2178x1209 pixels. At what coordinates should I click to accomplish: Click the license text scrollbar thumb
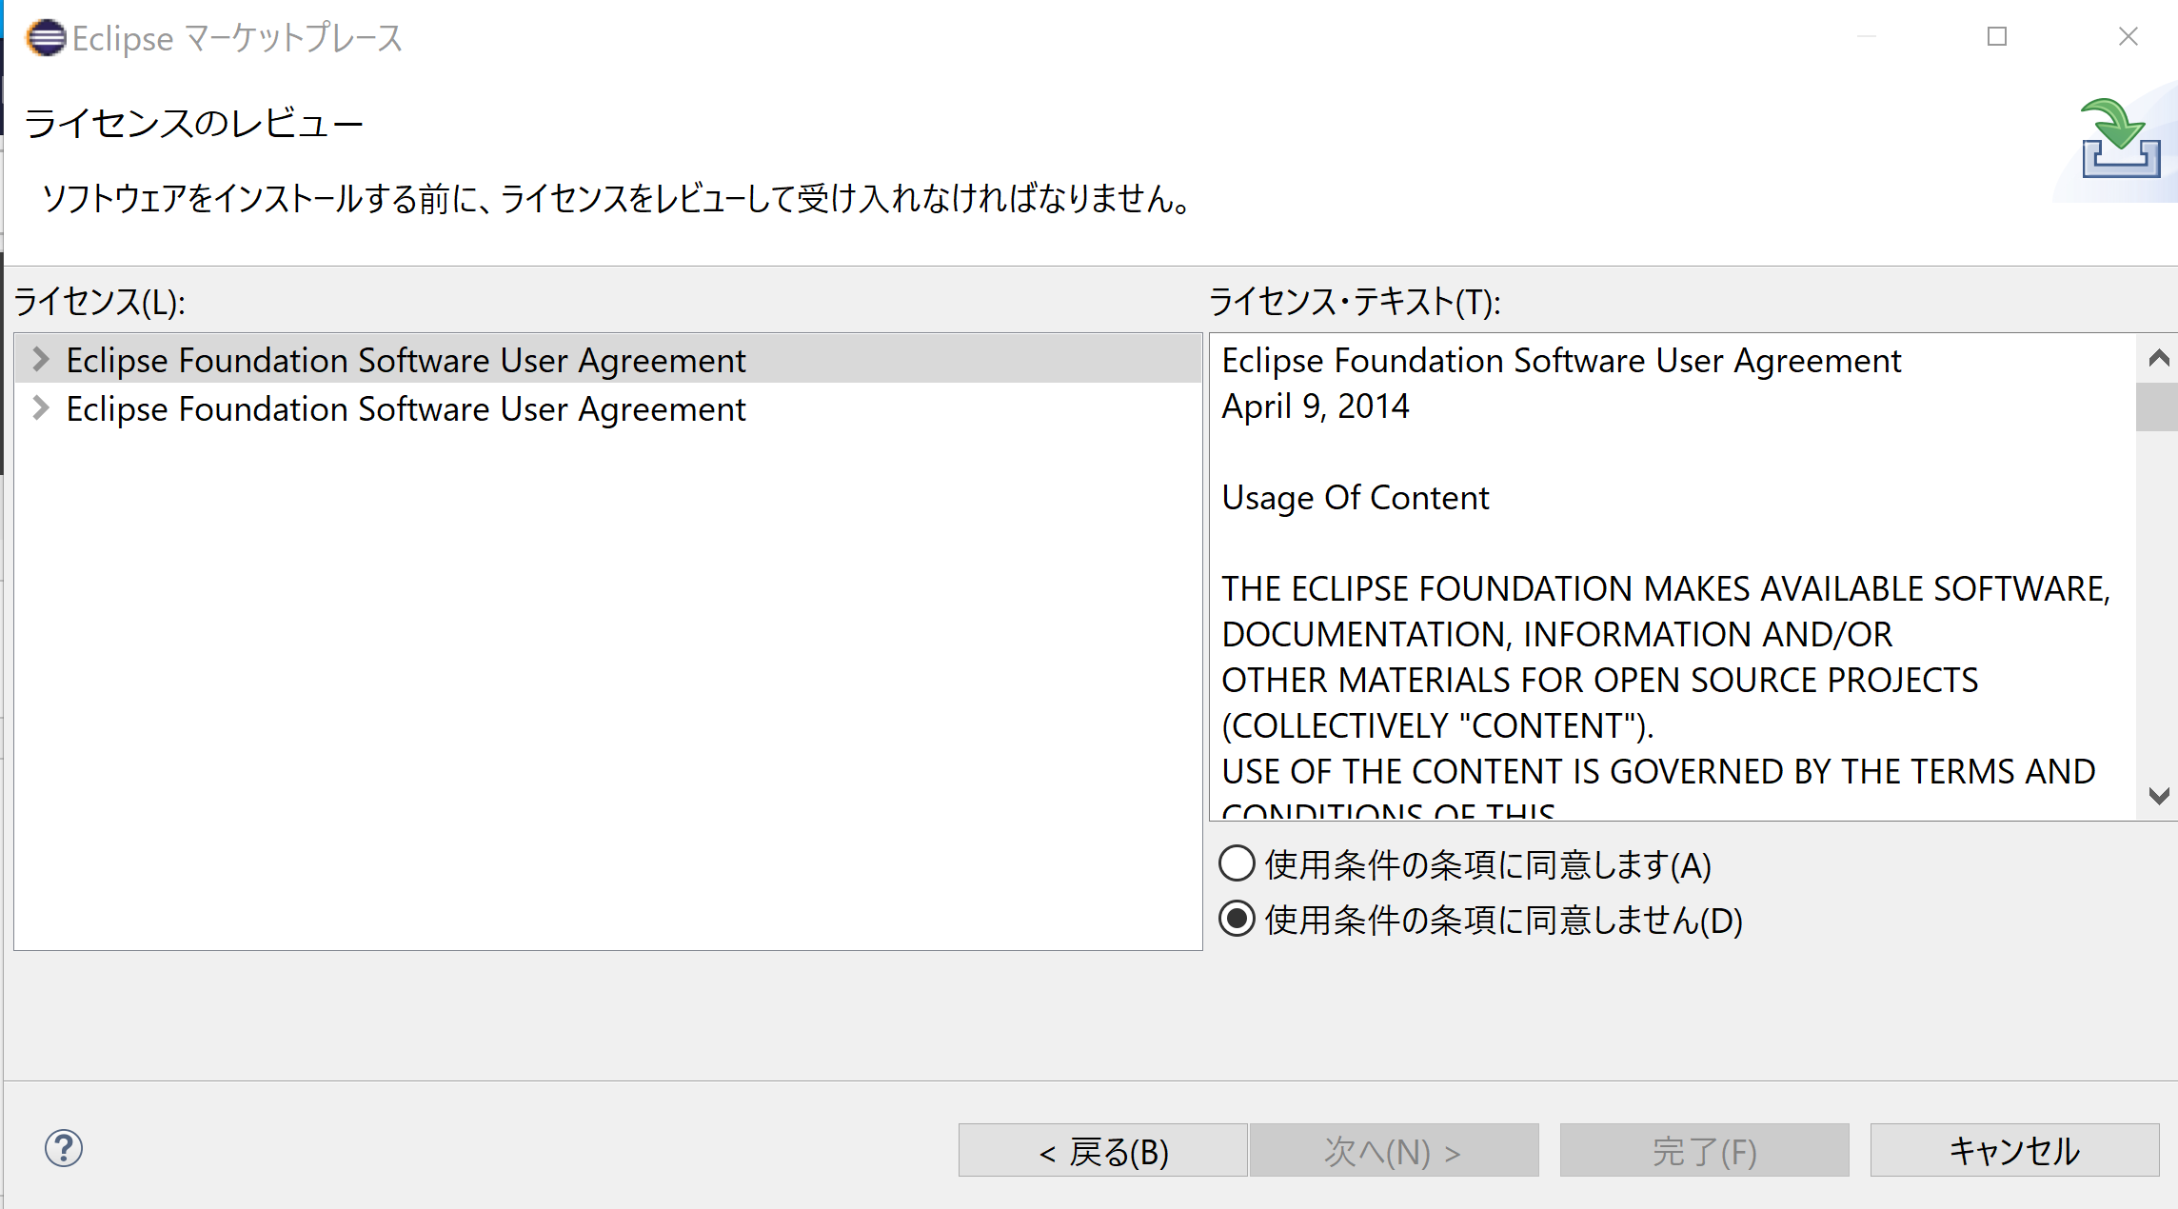click(x=2157, y=407)
